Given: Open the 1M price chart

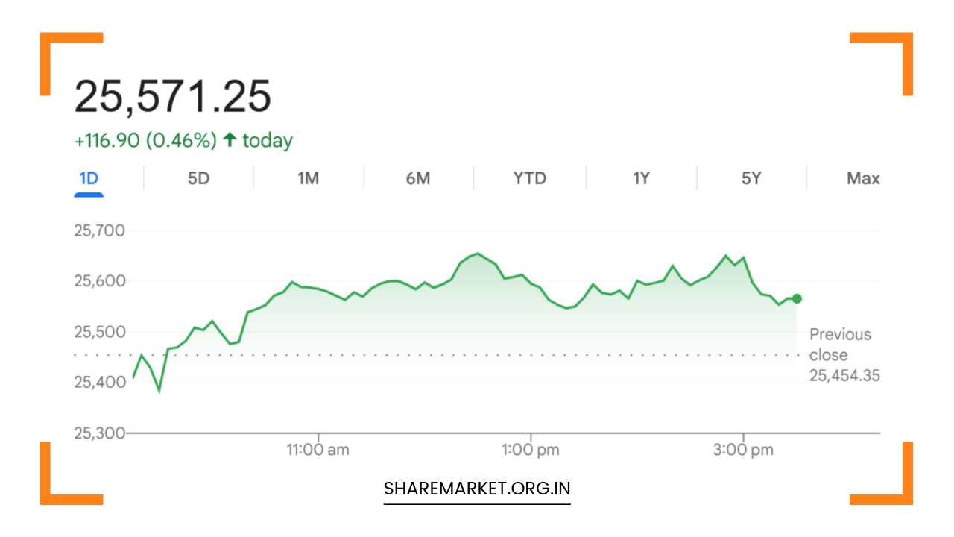Looking at the screenshot, I should 309,178.
